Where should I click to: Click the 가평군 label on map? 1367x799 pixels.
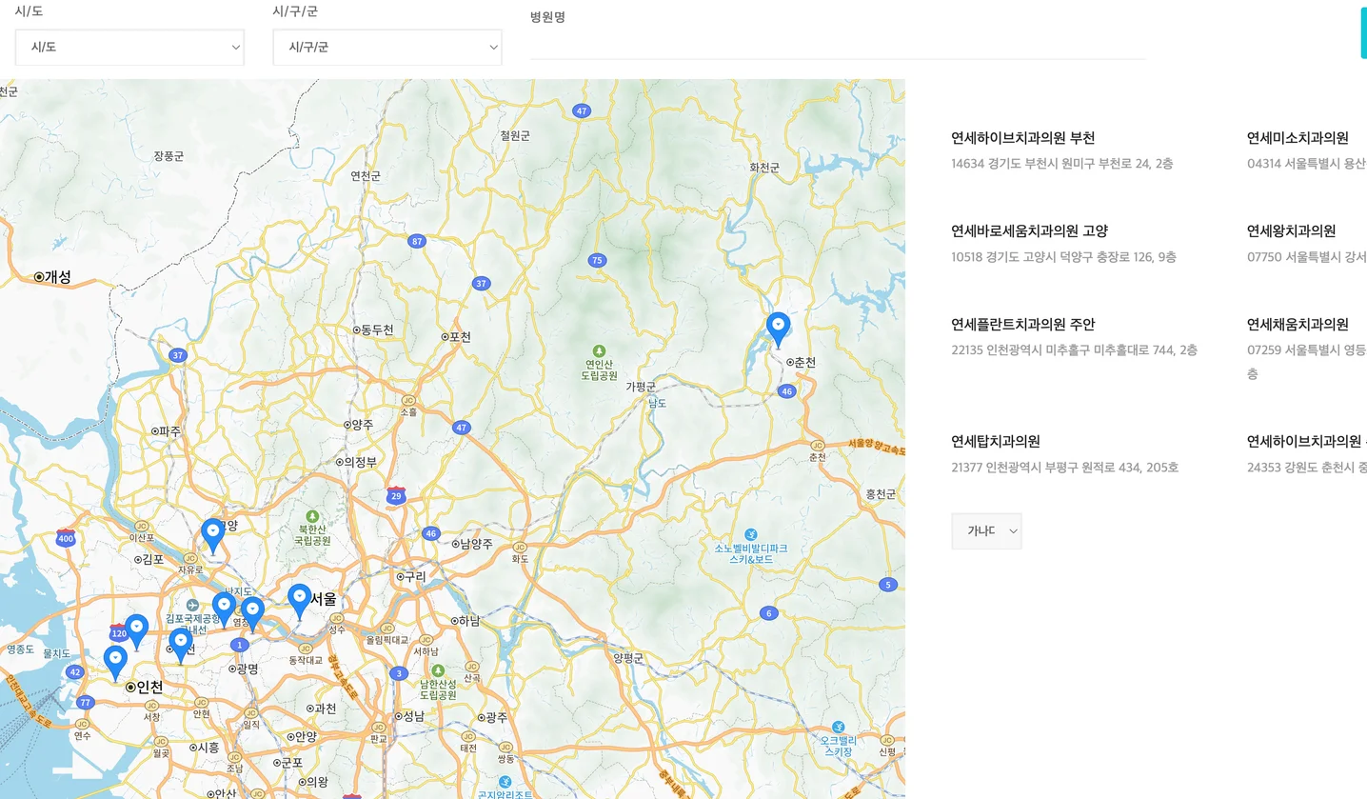[641, 387]
